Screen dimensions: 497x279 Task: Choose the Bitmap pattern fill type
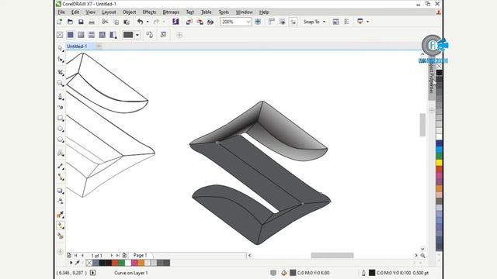(102, 35)
